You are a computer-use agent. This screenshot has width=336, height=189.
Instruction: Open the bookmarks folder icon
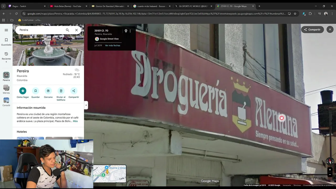(12, 20)
